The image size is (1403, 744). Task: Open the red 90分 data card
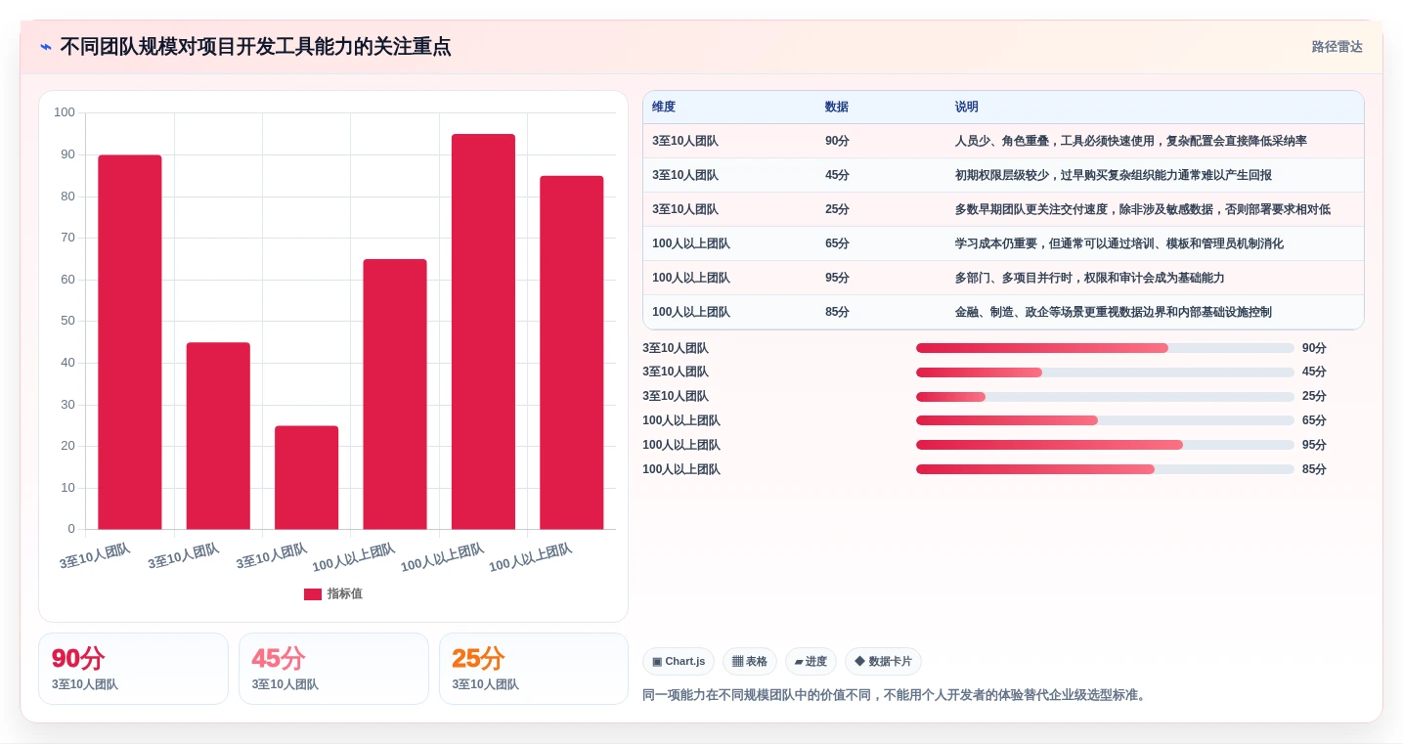click(x=133, y=669)
